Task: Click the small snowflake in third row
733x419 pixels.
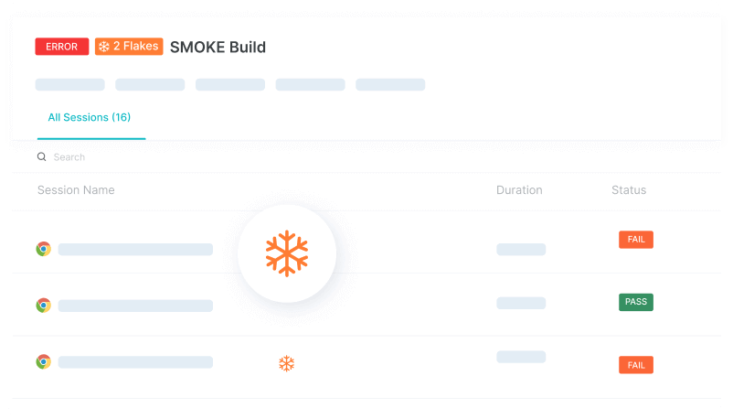Action: [286, 364]
